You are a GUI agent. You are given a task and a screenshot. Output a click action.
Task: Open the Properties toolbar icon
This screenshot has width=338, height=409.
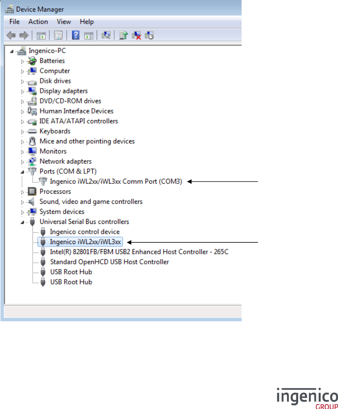click(x=58, y=35)
